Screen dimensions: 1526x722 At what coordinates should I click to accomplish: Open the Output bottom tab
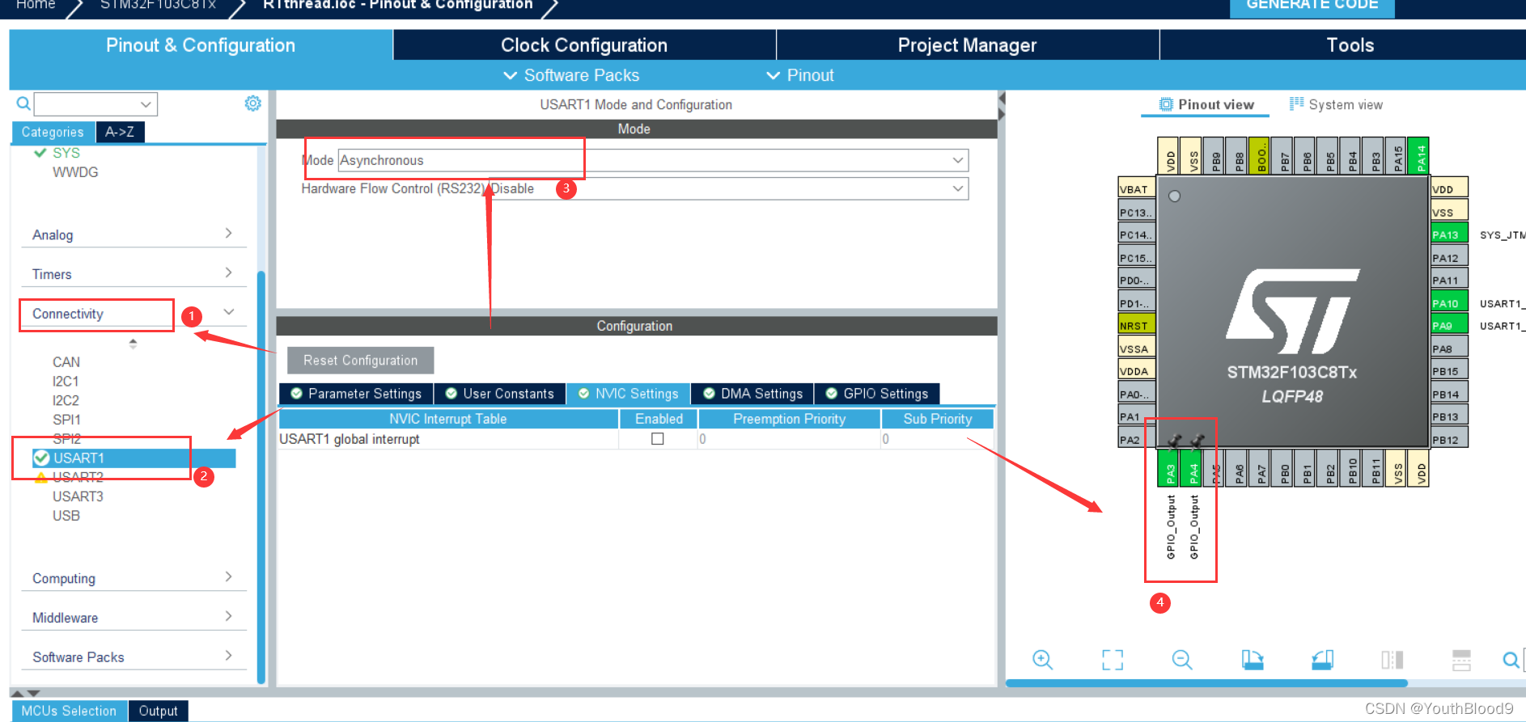pos(158,711)
